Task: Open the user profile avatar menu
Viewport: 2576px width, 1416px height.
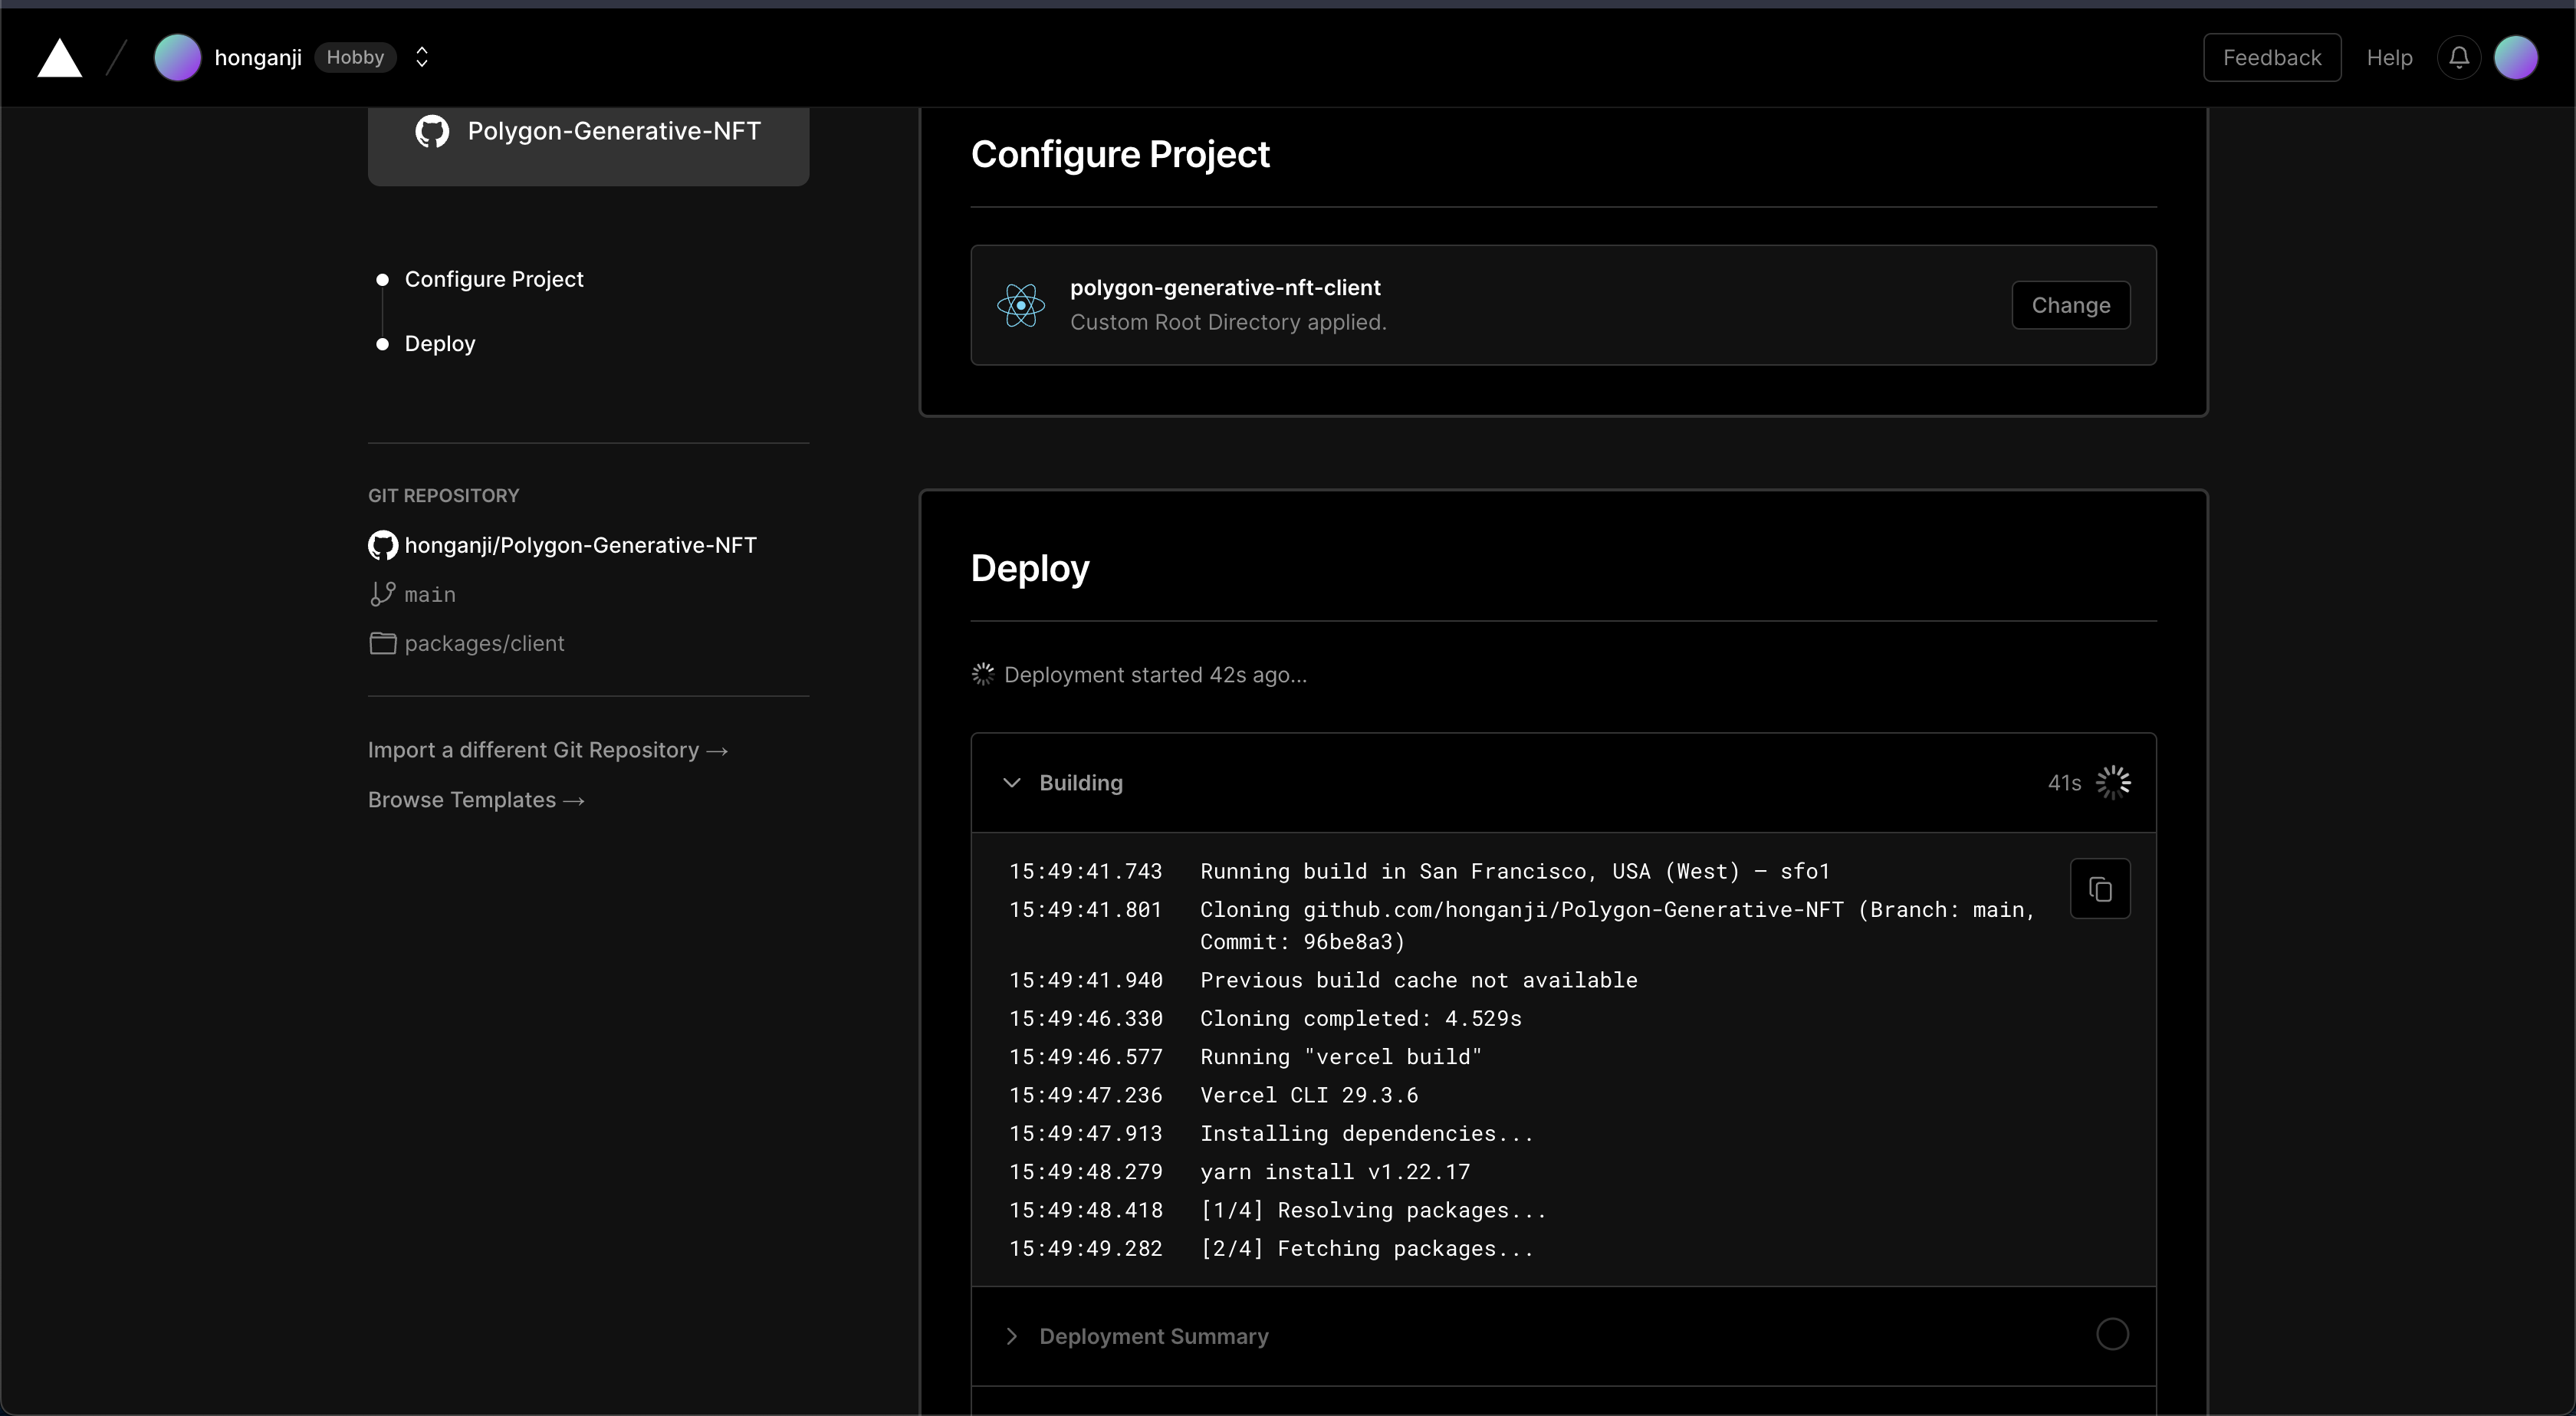Action: [x=2516, y=57]
